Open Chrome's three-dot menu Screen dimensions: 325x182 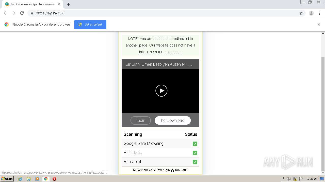[319, 13]
